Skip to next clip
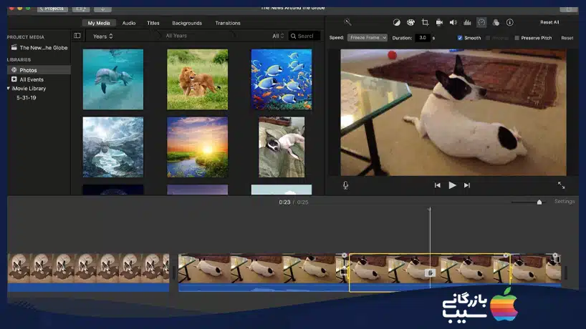Screen dimensions: 586x329 click(467, 185)
